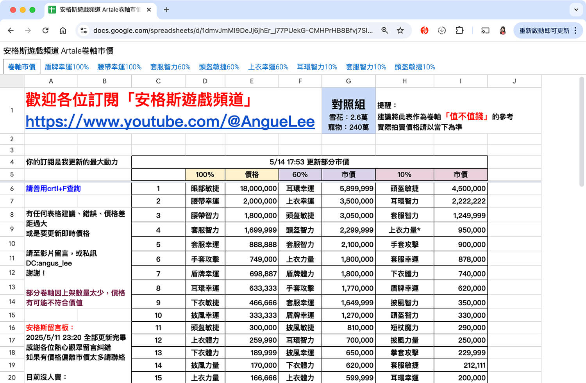Click the 請善用crtl+F查詢 cell
The image size is (586, 383).
point(78,189)
